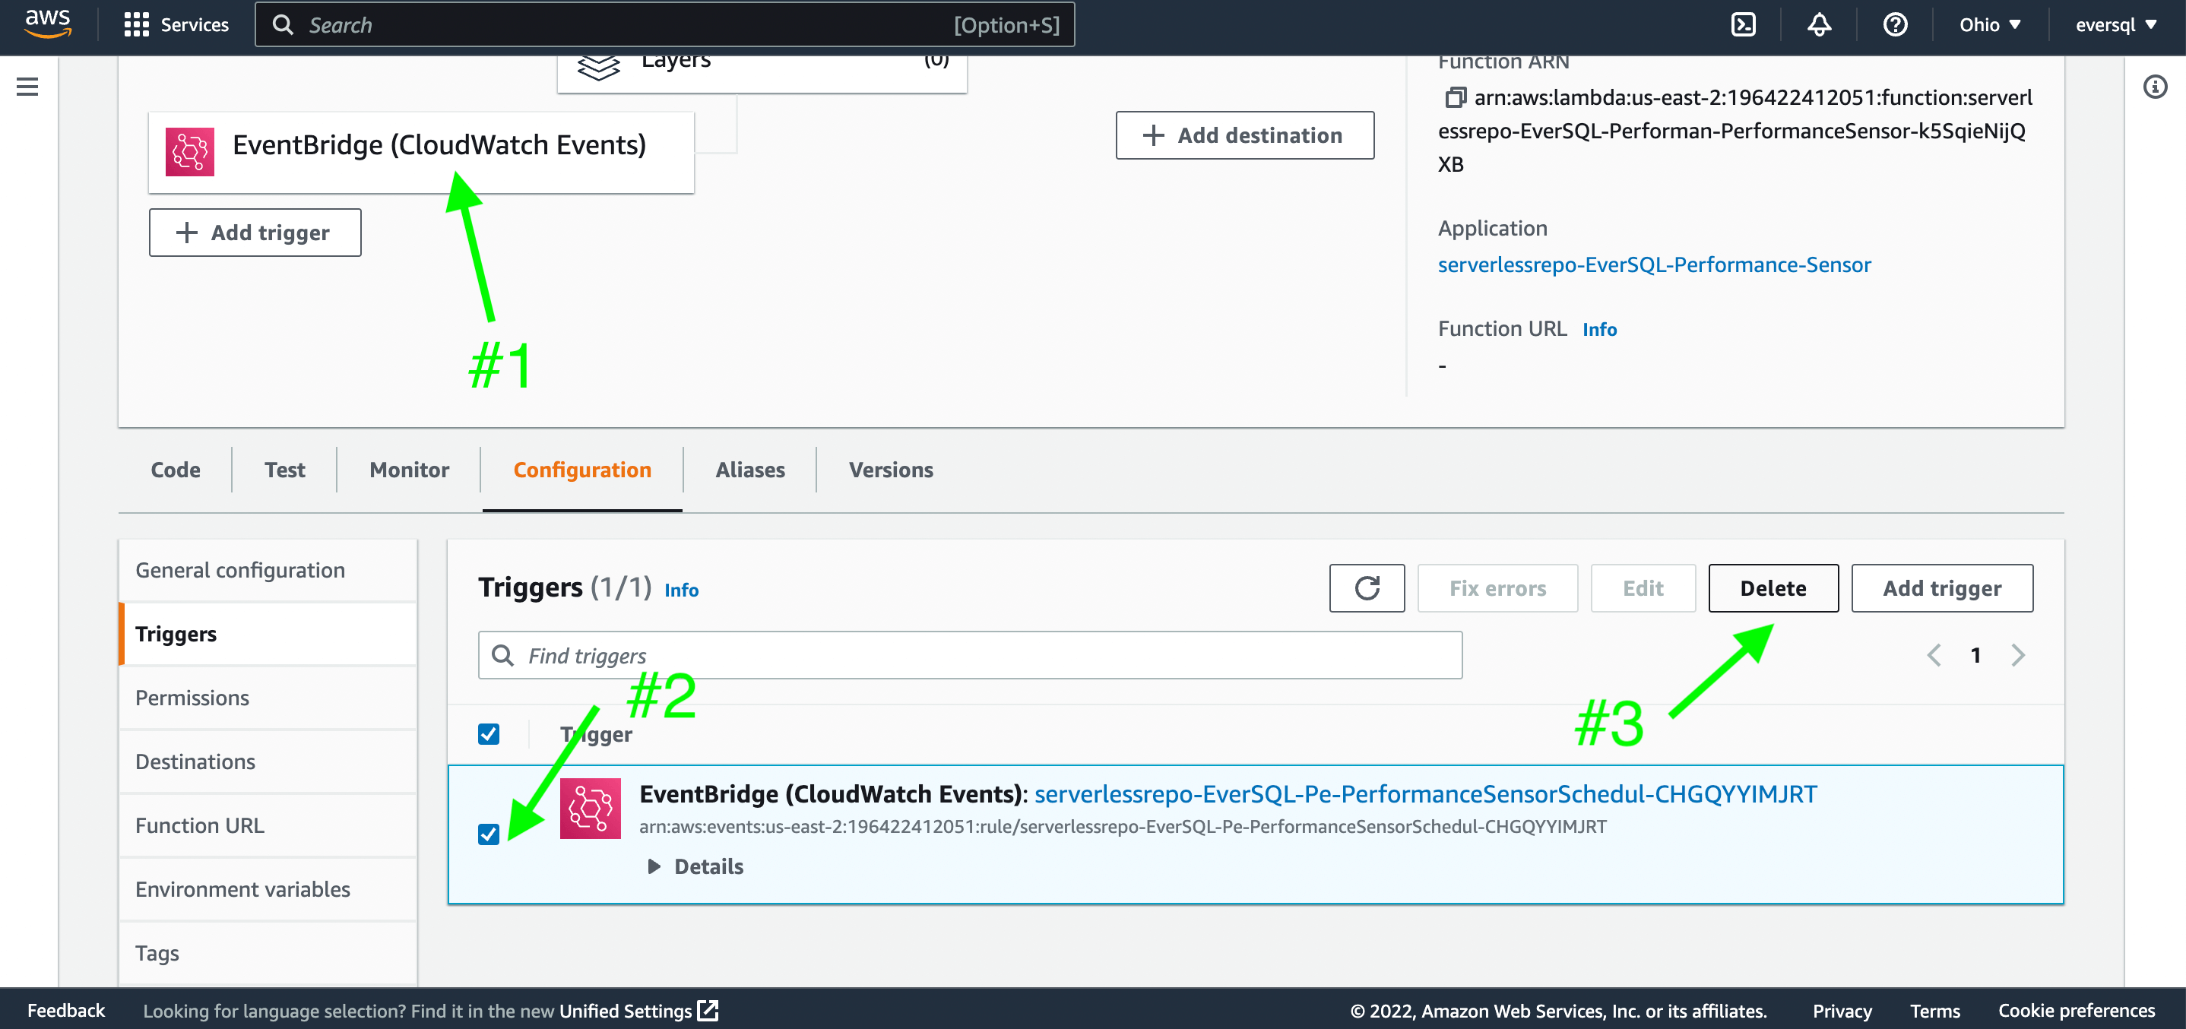Open the Privacy footer link

[1842, 1010]
